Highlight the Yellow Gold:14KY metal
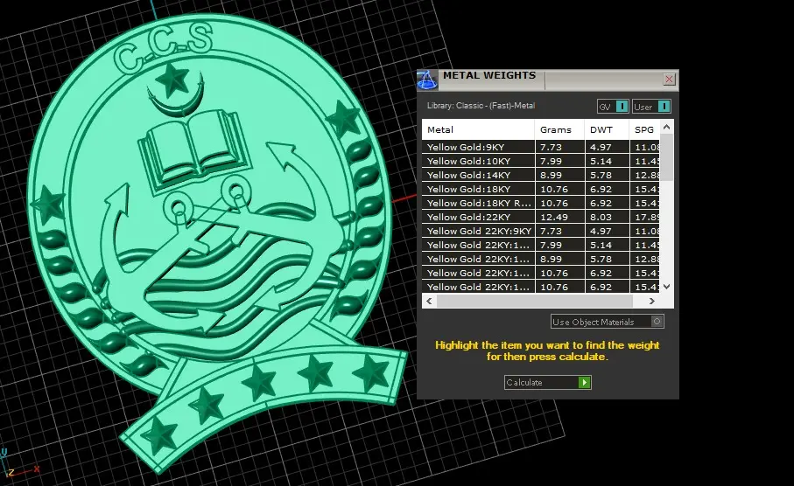Image resolution: width=794 pixels, height=486 pixels. tap(540, 175)
